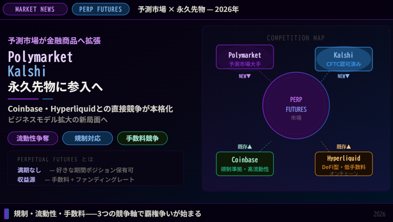The width and height of the screenshot is (393, 222).
Task: Click the MARKET NEWS pill tag
Action: (x=35, y=9)
